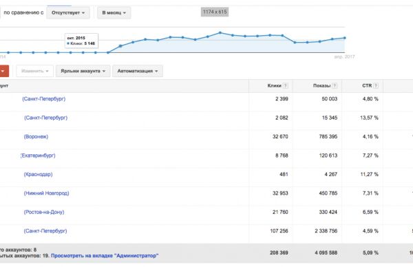Open the Краснодар account link
The width and height of the screenshot is (413, 267).
tap(38, 174)
